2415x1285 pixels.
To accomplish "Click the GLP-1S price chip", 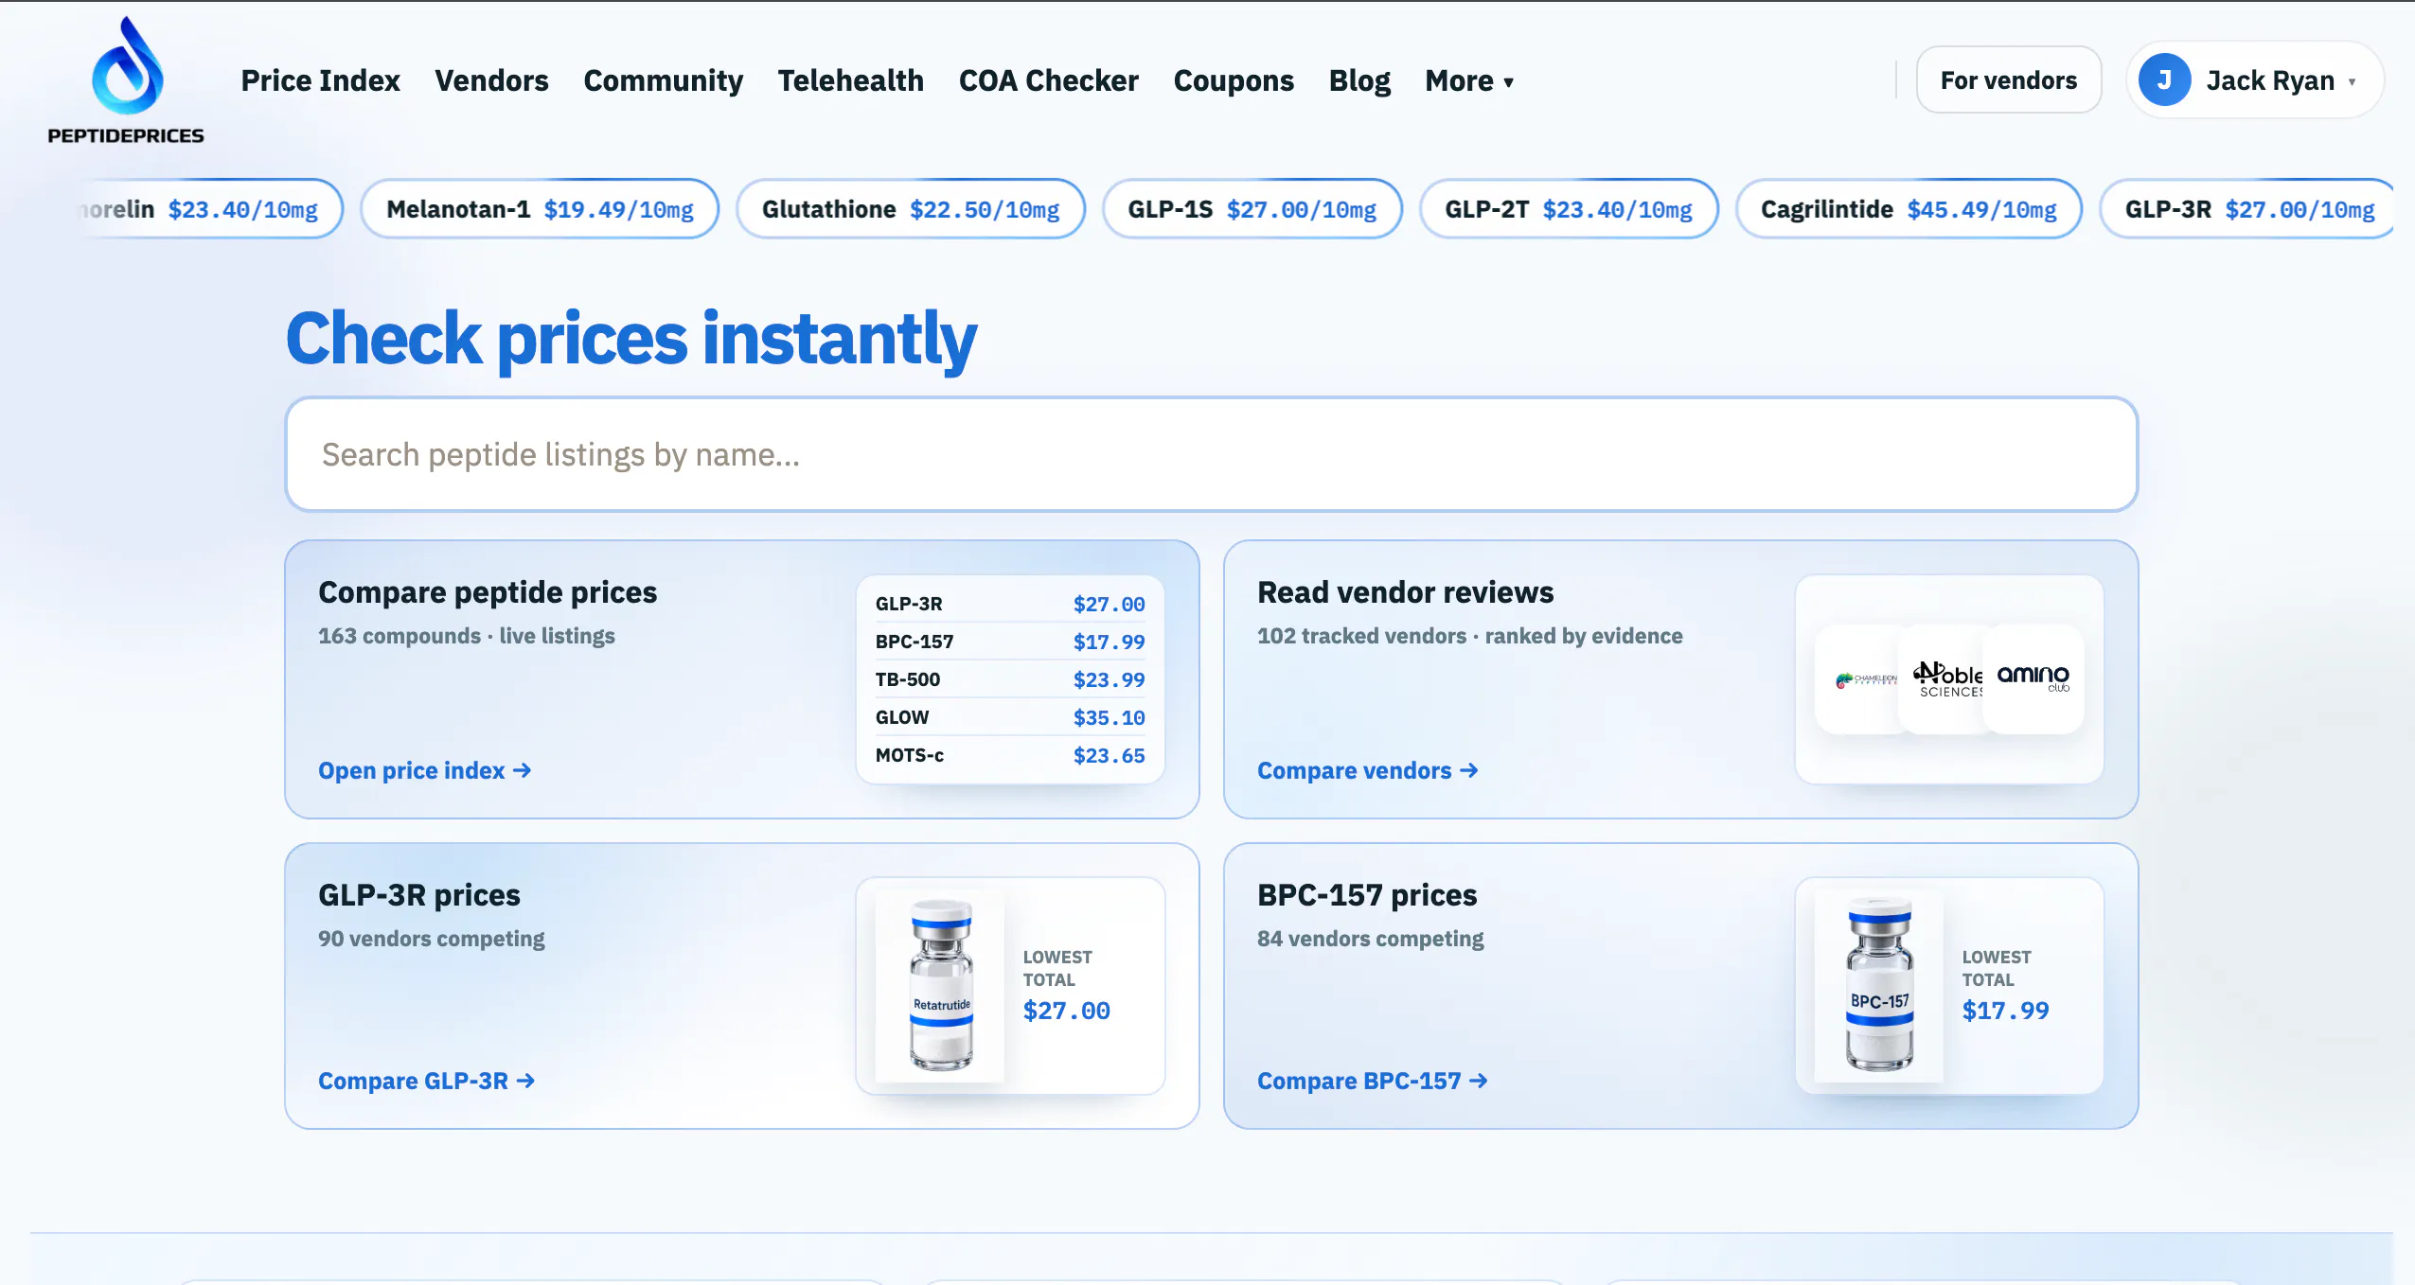I will click(x=1252, y=209).
